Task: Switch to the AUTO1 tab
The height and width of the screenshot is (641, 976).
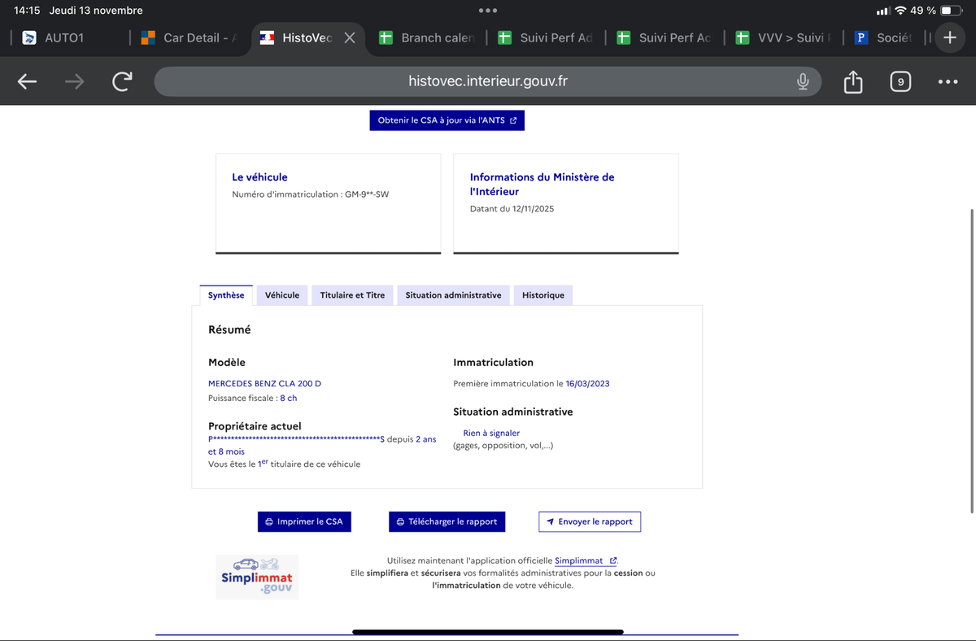Action: (63, 37)
